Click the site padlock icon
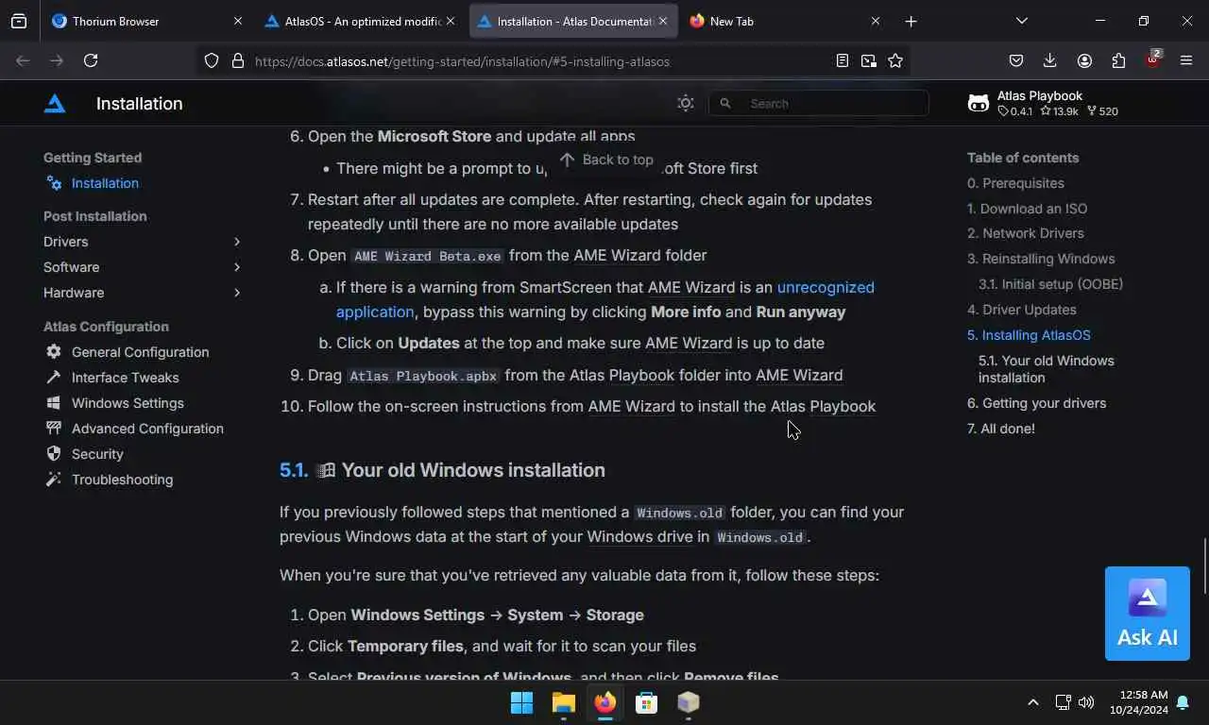 coord(238,60)
